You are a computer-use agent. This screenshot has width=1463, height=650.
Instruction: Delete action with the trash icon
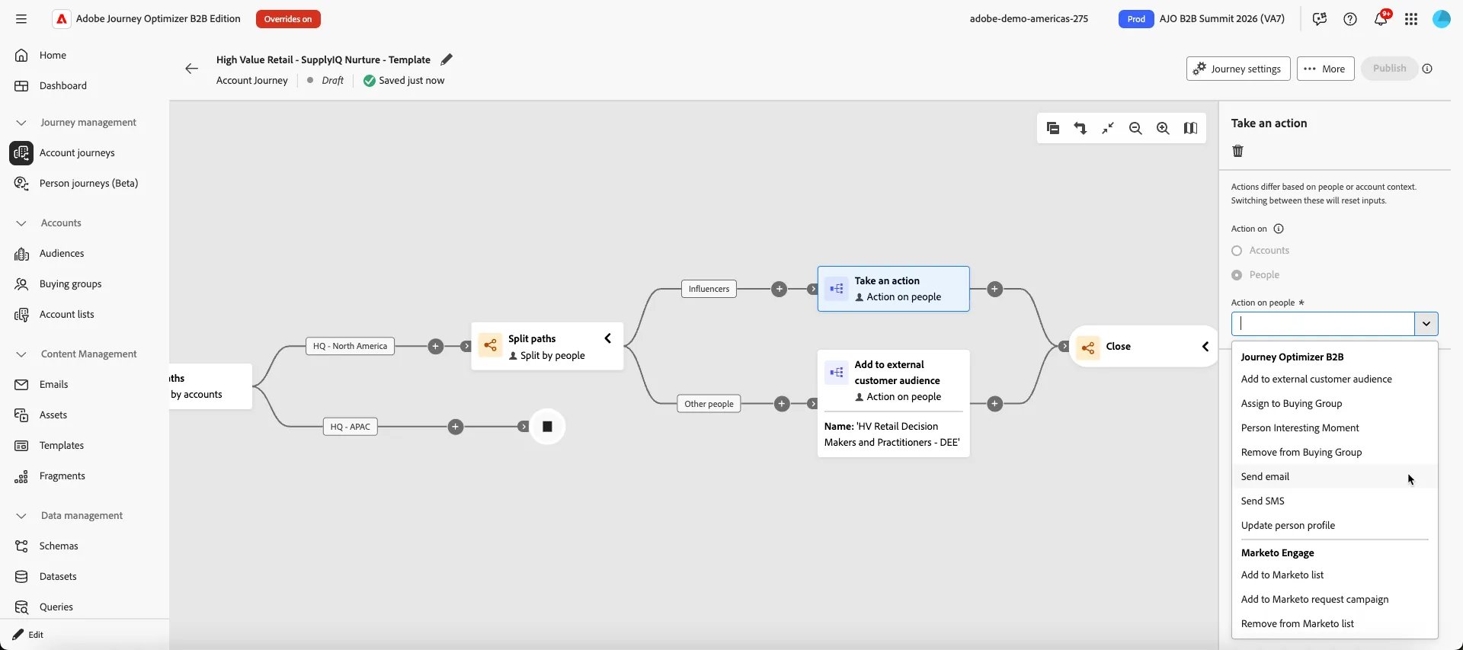[x=1237, y=151]
